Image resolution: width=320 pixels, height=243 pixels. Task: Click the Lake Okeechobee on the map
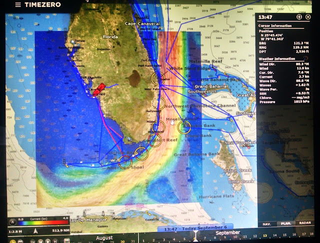coord(134,78)
